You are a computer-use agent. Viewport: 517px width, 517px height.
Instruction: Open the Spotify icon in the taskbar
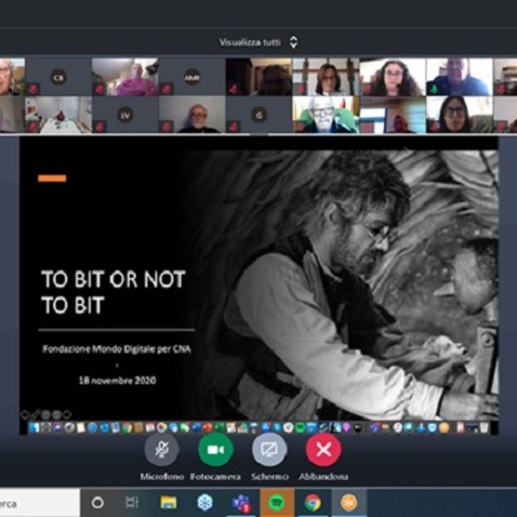(x=277, y=503)
